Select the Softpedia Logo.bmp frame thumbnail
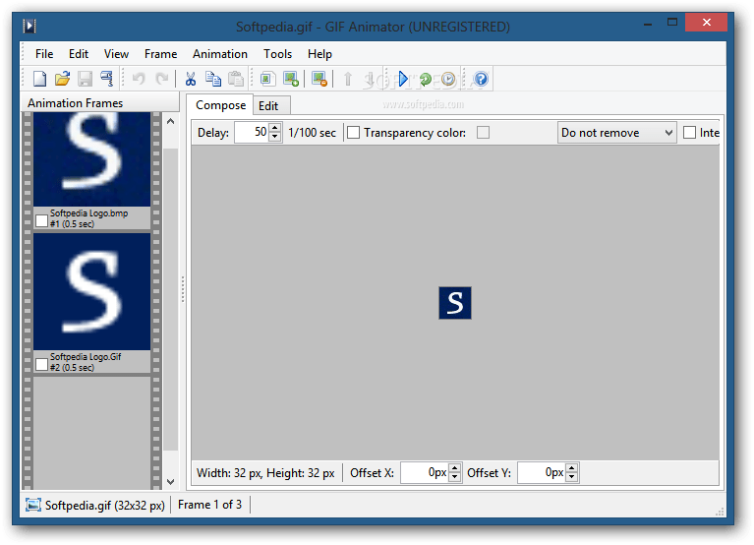Image resolution: width=754 pixels, height=545 pixels. click(91, 159)
